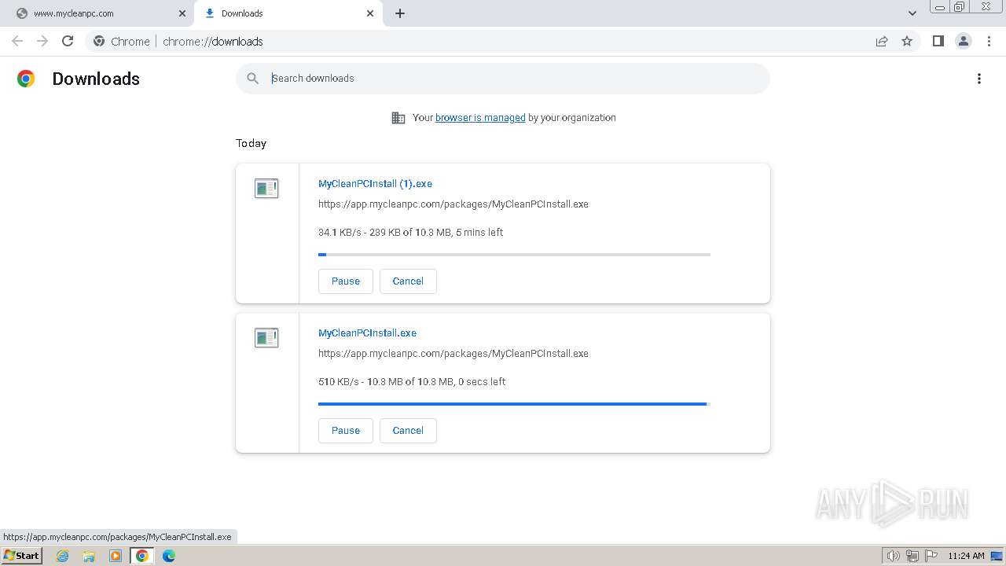
Task: Click the '239 KB of 10.3 MB' status text
Action: click(409, 232)
